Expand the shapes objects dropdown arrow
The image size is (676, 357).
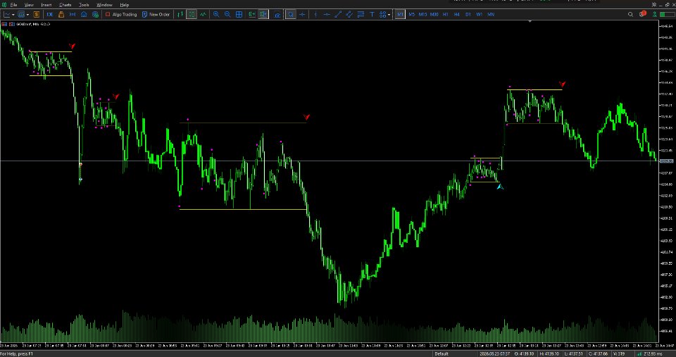[389, 15]
